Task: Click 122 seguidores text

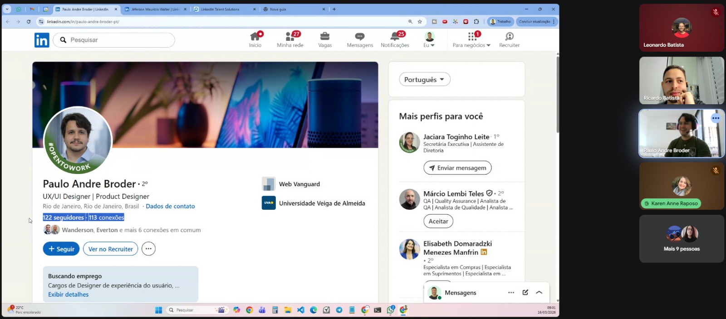Action: (64, 217)
